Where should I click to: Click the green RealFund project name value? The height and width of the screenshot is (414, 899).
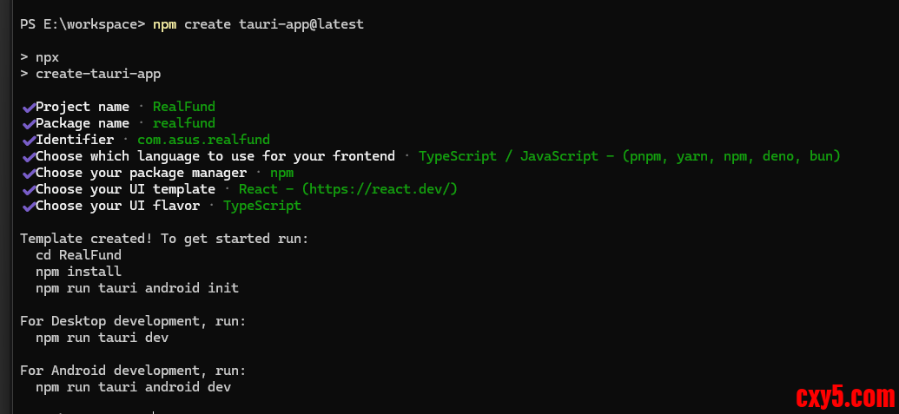[x=184, y=107]
